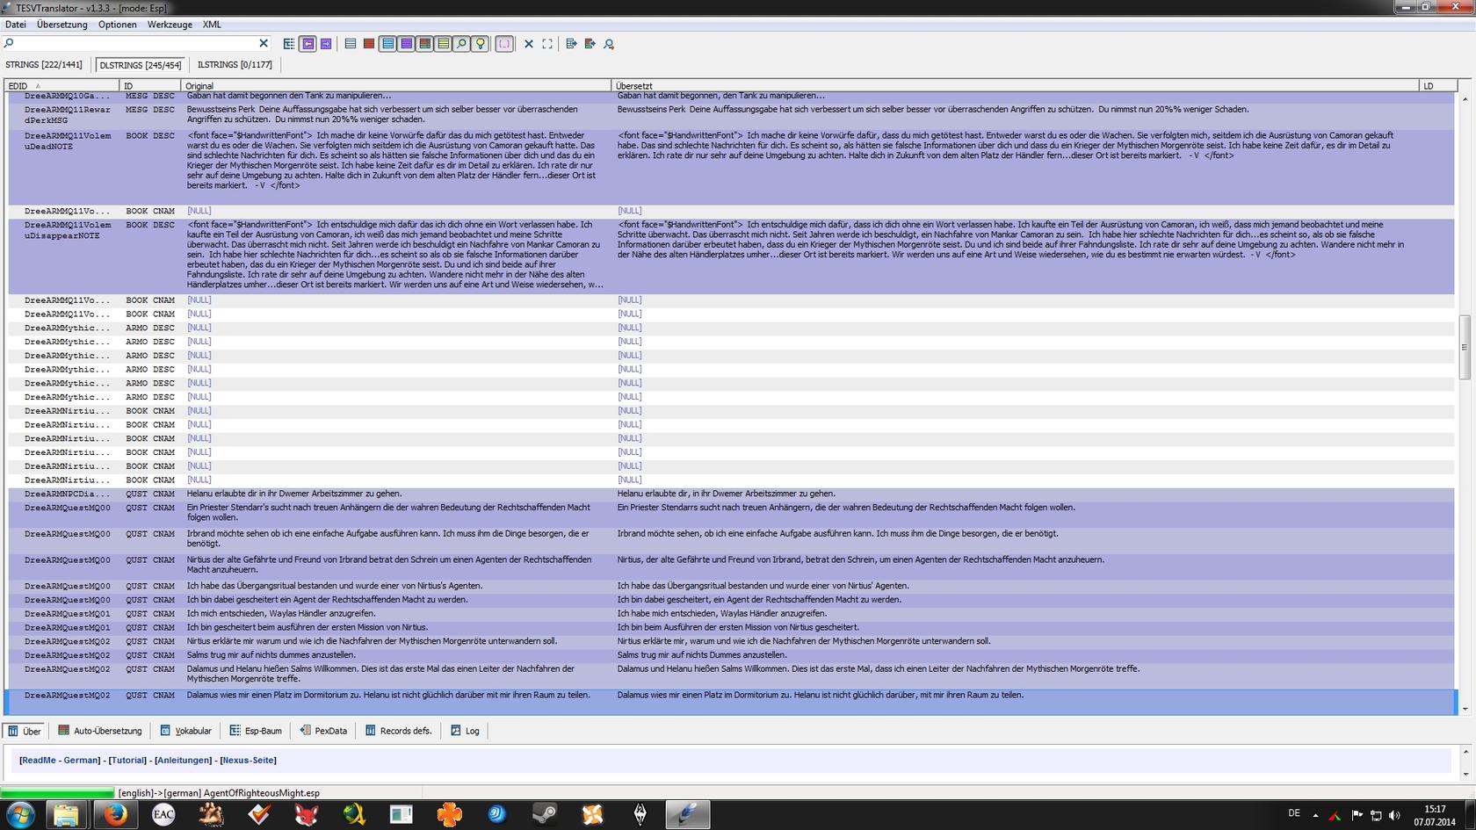The height and width of the screenshot is (830, 1476).
Task: Click the fullscreen brackets icon in toolbar
Action: pos(547,44)
